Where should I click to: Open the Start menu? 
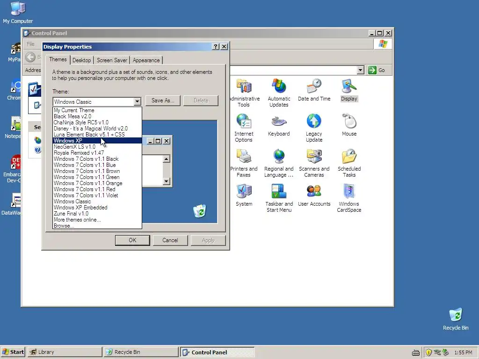(x=13, y=352)
